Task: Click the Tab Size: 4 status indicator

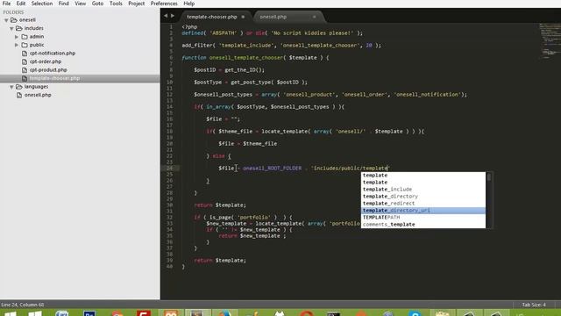Action: [534, 305]
